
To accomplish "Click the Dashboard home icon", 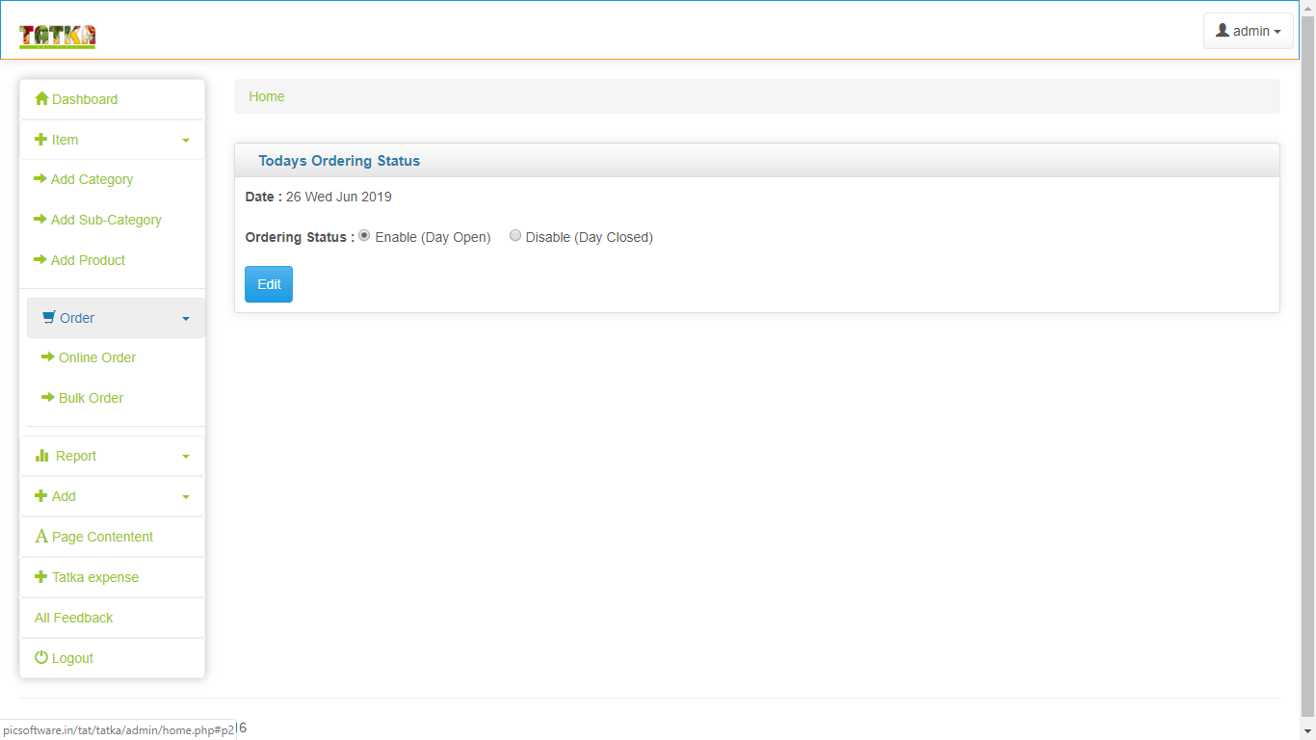I will click(41, 99).
